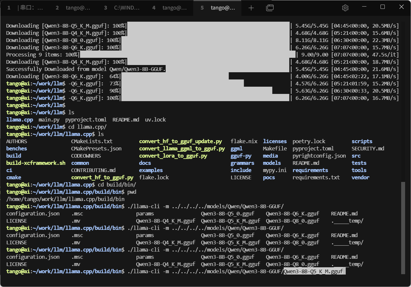Close the terminal window

[x=401, y=7]
